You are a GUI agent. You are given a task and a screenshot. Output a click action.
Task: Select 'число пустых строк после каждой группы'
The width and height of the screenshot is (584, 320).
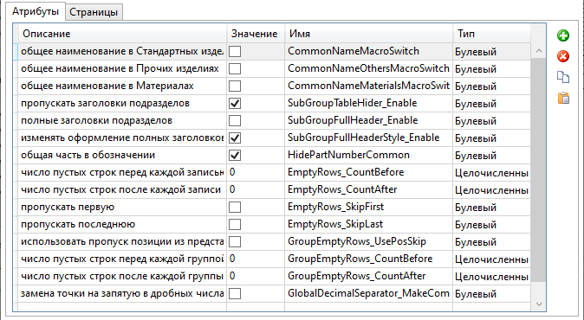coord(122,276)
